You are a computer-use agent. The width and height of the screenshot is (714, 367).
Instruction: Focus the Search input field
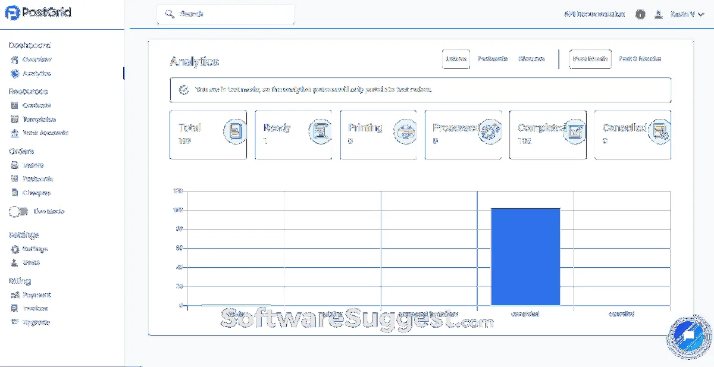click(x=226, y=14)
